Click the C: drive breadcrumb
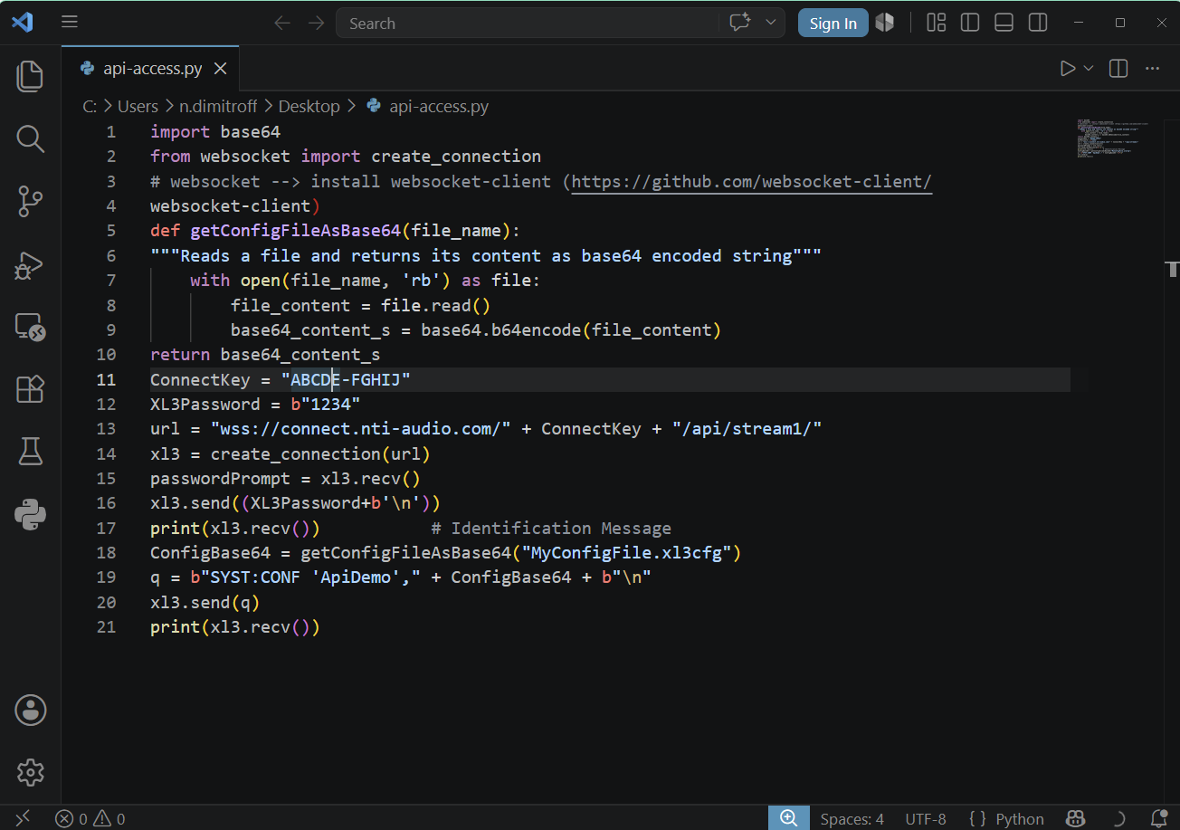Image resolution: width=1180 pixels, height=830 pixels. [x=90, y=106]
